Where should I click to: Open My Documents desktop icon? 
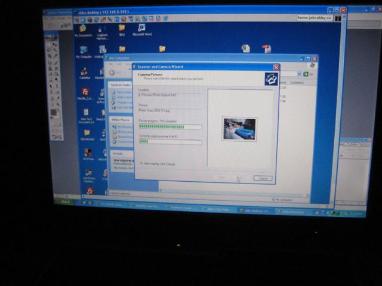click(x=83, y=30)
